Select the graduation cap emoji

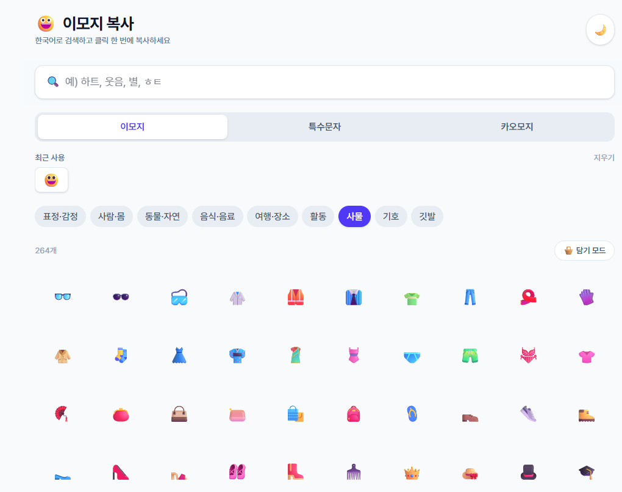coord(587,472)
